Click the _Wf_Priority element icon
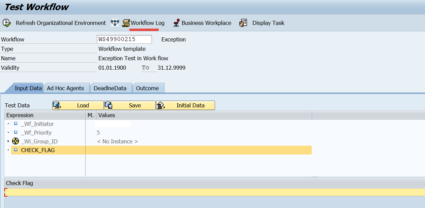Screen dimensions: 425x208 [16, 132]
